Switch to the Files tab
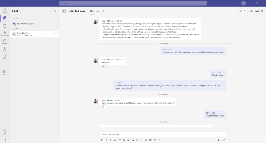Viewport: 266px width, 143px height. [98, 11]
